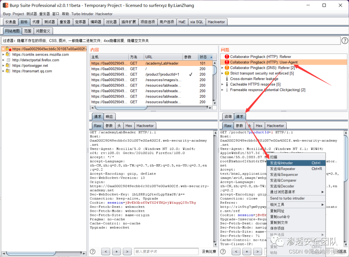This screenshot has width=349, height=257.
Task: Click red alert icon for Pingback Referer issue
Action: point(227,57)
